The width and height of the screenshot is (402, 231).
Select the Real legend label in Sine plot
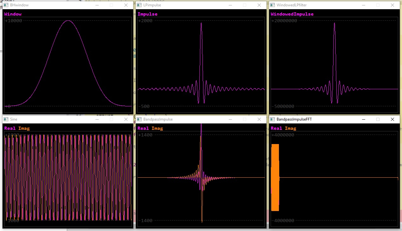pyautogui.click(x=10, y=128)
